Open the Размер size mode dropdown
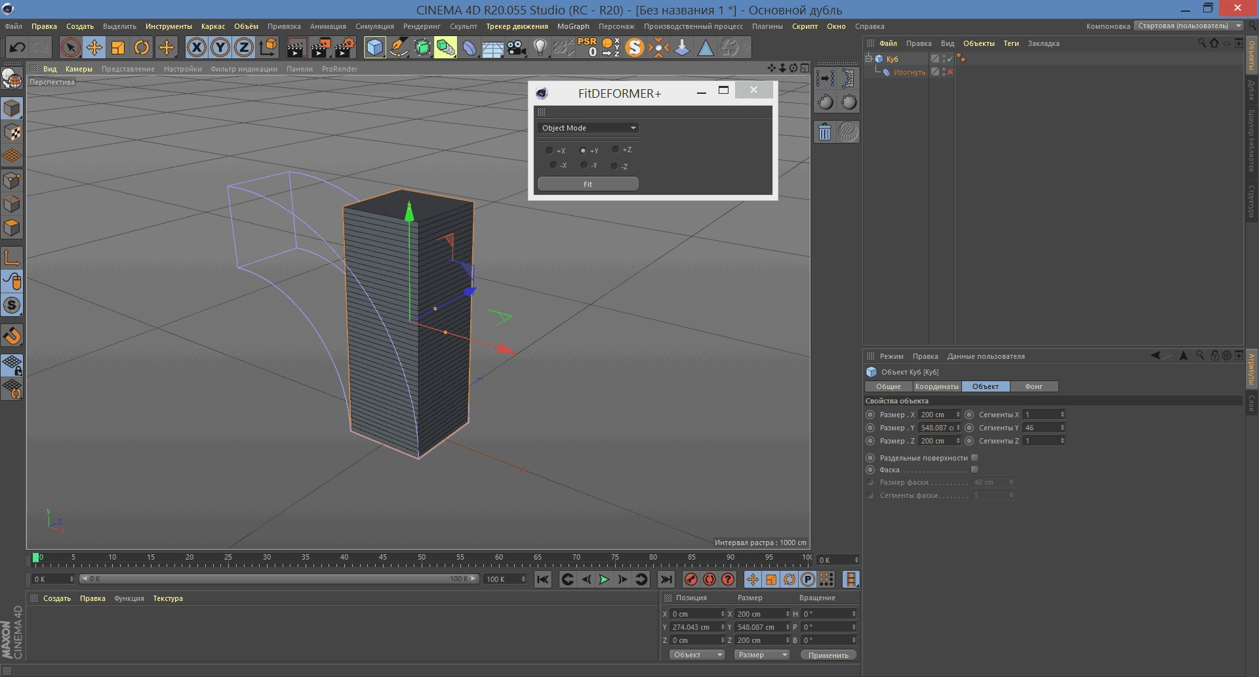This screenshot has width=1259, height=677. 762,655
